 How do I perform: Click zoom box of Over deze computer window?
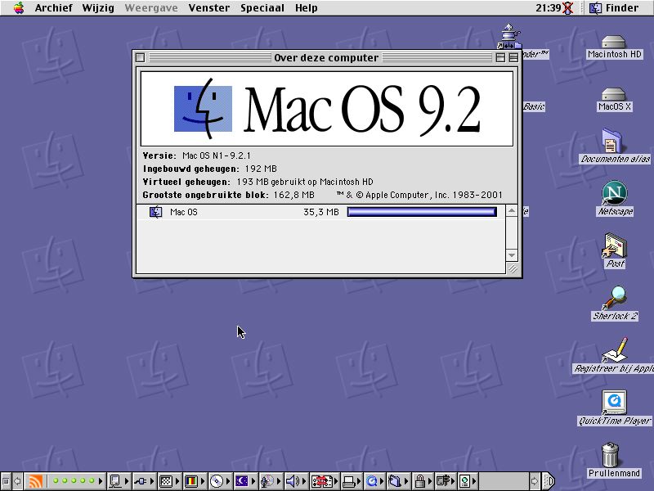tap(500, 58)
